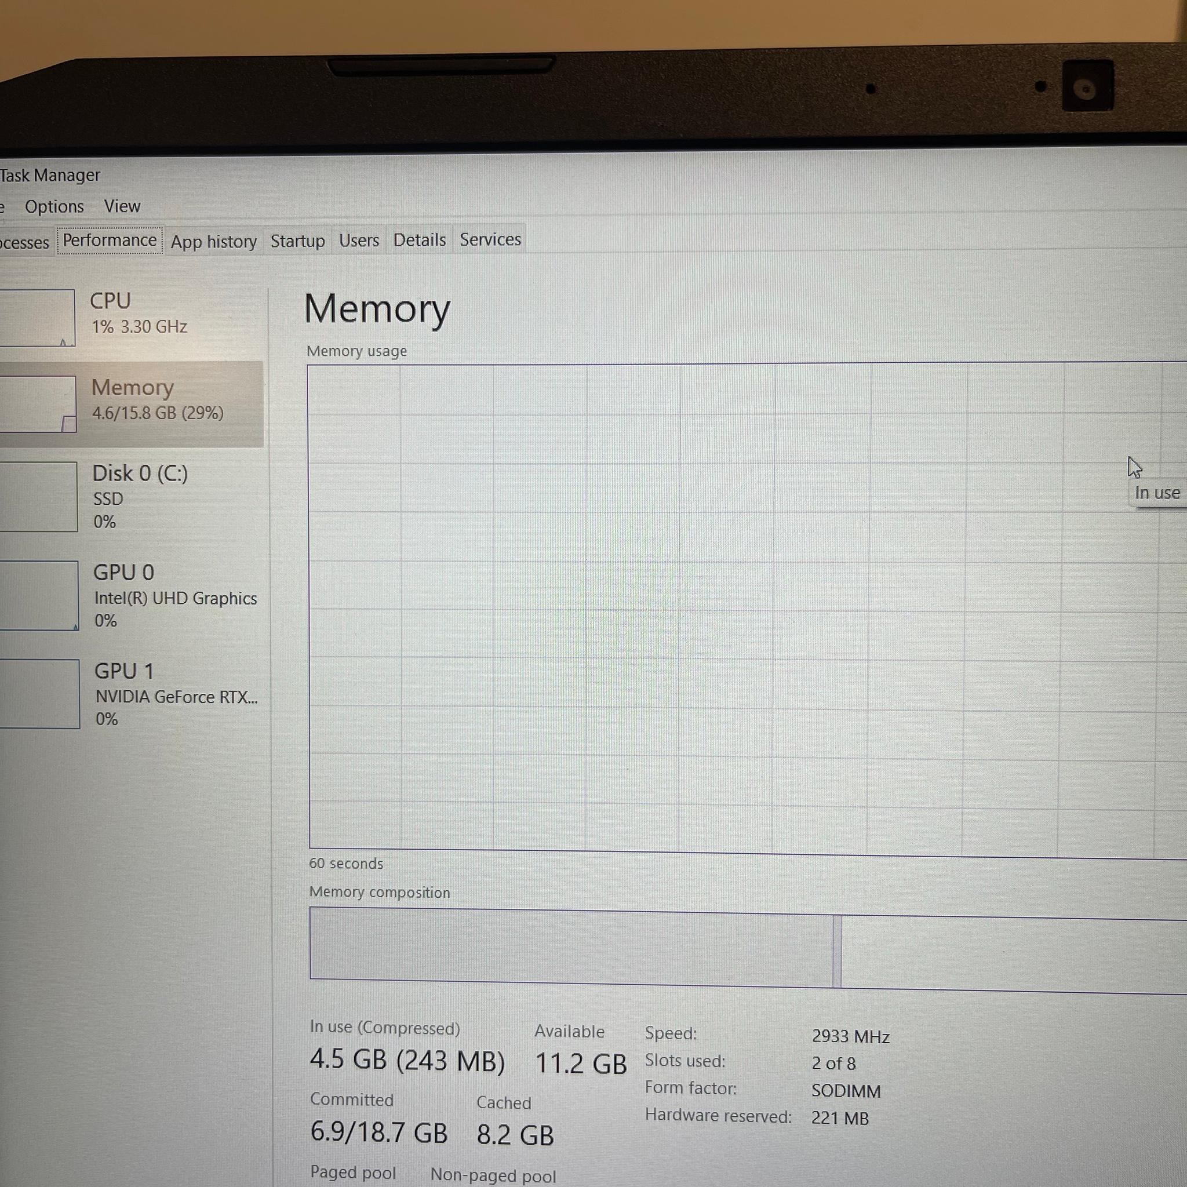Viewport: 1187px width, 1187px height.
Task: Switch to the Startup tab
Action: [x=297, y=241]
